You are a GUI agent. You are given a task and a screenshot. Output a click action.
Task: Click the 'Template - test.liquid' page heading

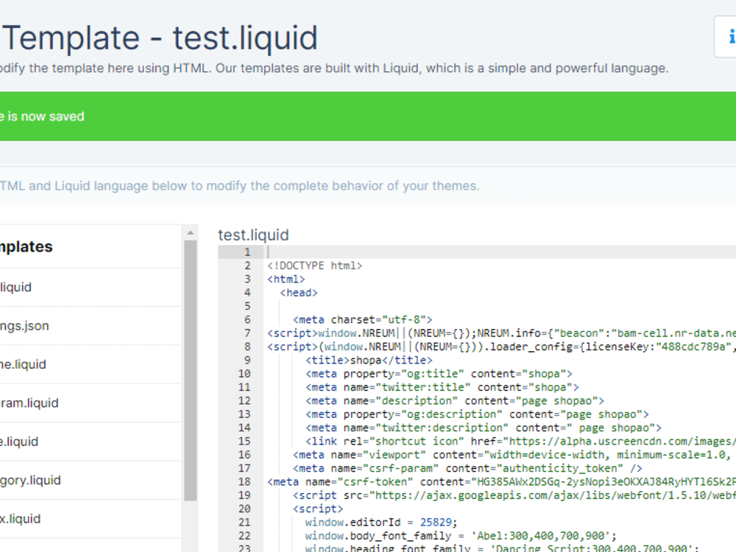[x=160, y=38]
